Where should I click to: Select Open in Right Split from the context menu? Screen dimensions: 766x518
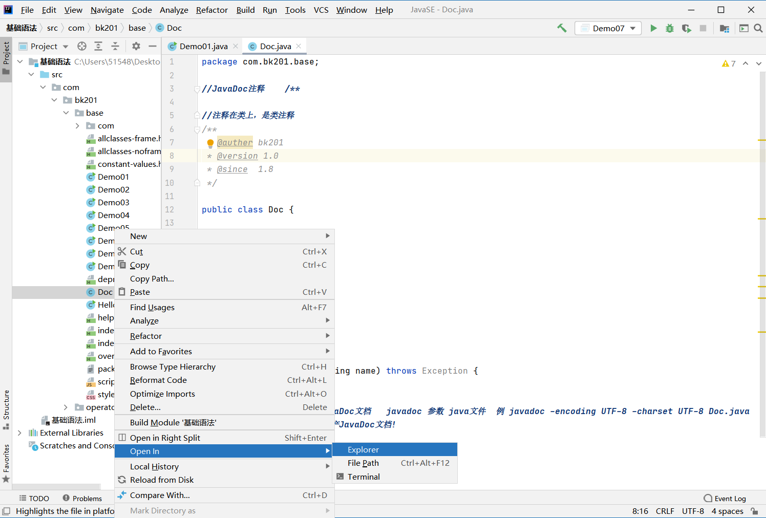pos(224,438)
